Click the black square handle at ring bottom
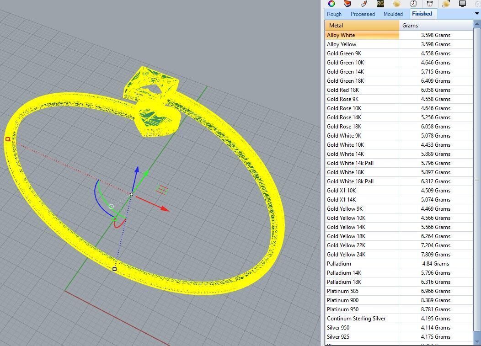The height and width of the screenshot is (346, 481). click(114, 269)
